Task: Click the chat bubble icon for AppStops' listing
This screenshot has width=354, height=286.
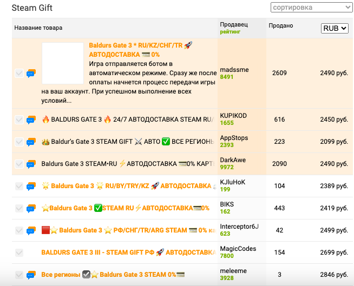Action: [x=31, y=142]
